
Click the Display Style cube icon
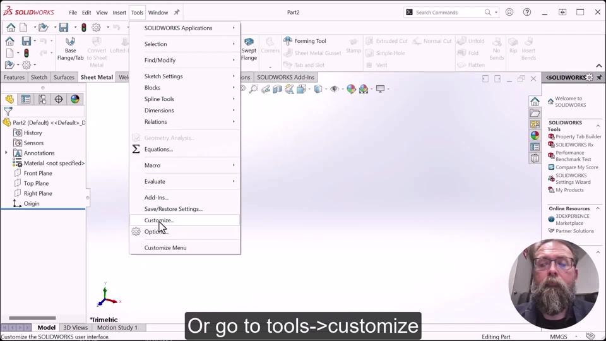[318, 89]
